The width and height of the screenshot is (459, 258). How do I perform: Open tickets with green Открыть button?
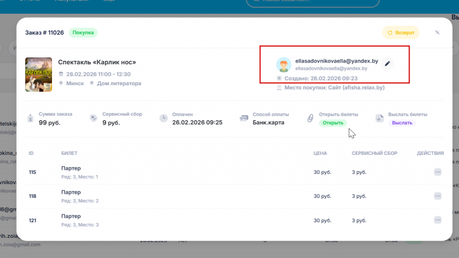(x=333, y=123)
